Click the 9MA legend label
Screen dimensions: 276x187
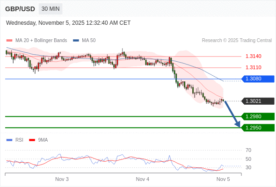[43, 140]
